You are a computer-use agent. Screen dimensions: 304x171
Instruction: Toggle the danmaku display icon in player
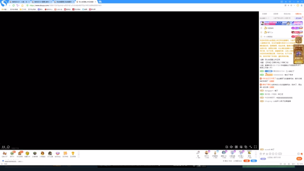coord(236,147)
